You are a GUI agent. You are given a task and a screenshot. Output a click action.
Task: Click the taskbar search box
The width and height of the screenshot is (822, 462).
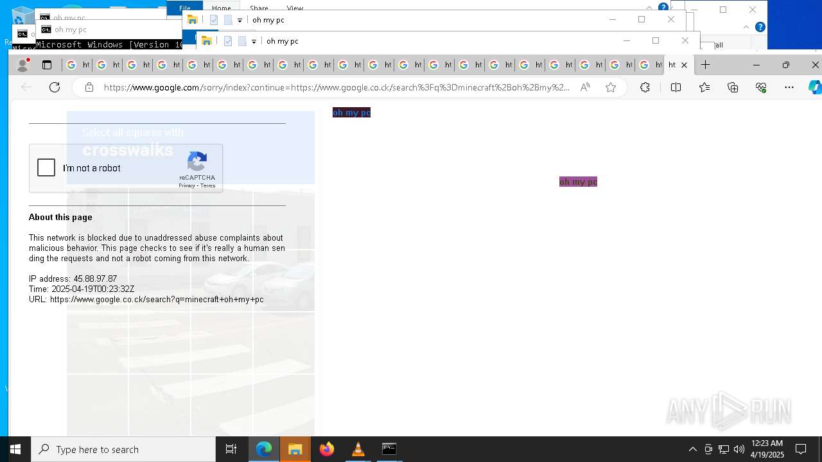pos(123,449)
